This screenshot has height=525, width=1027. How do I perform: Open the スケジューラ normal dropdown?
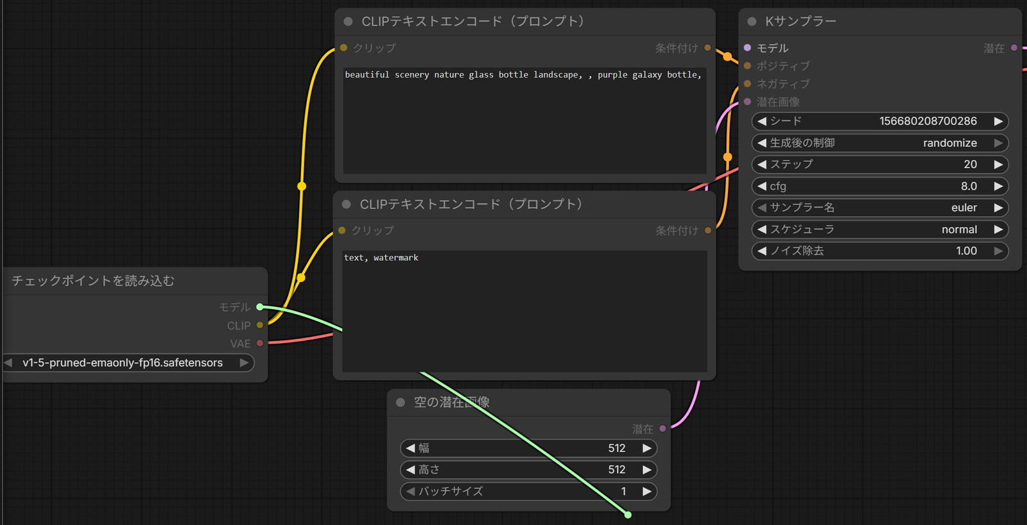tap(880, 229)
